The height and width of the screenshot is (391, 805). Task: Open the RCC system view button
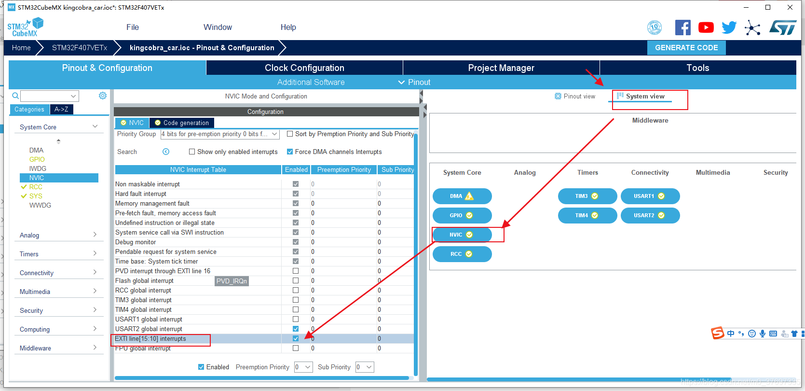click(462, 254)
